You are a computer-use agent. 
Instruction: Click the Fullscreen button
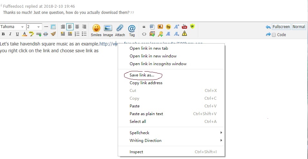281,27
